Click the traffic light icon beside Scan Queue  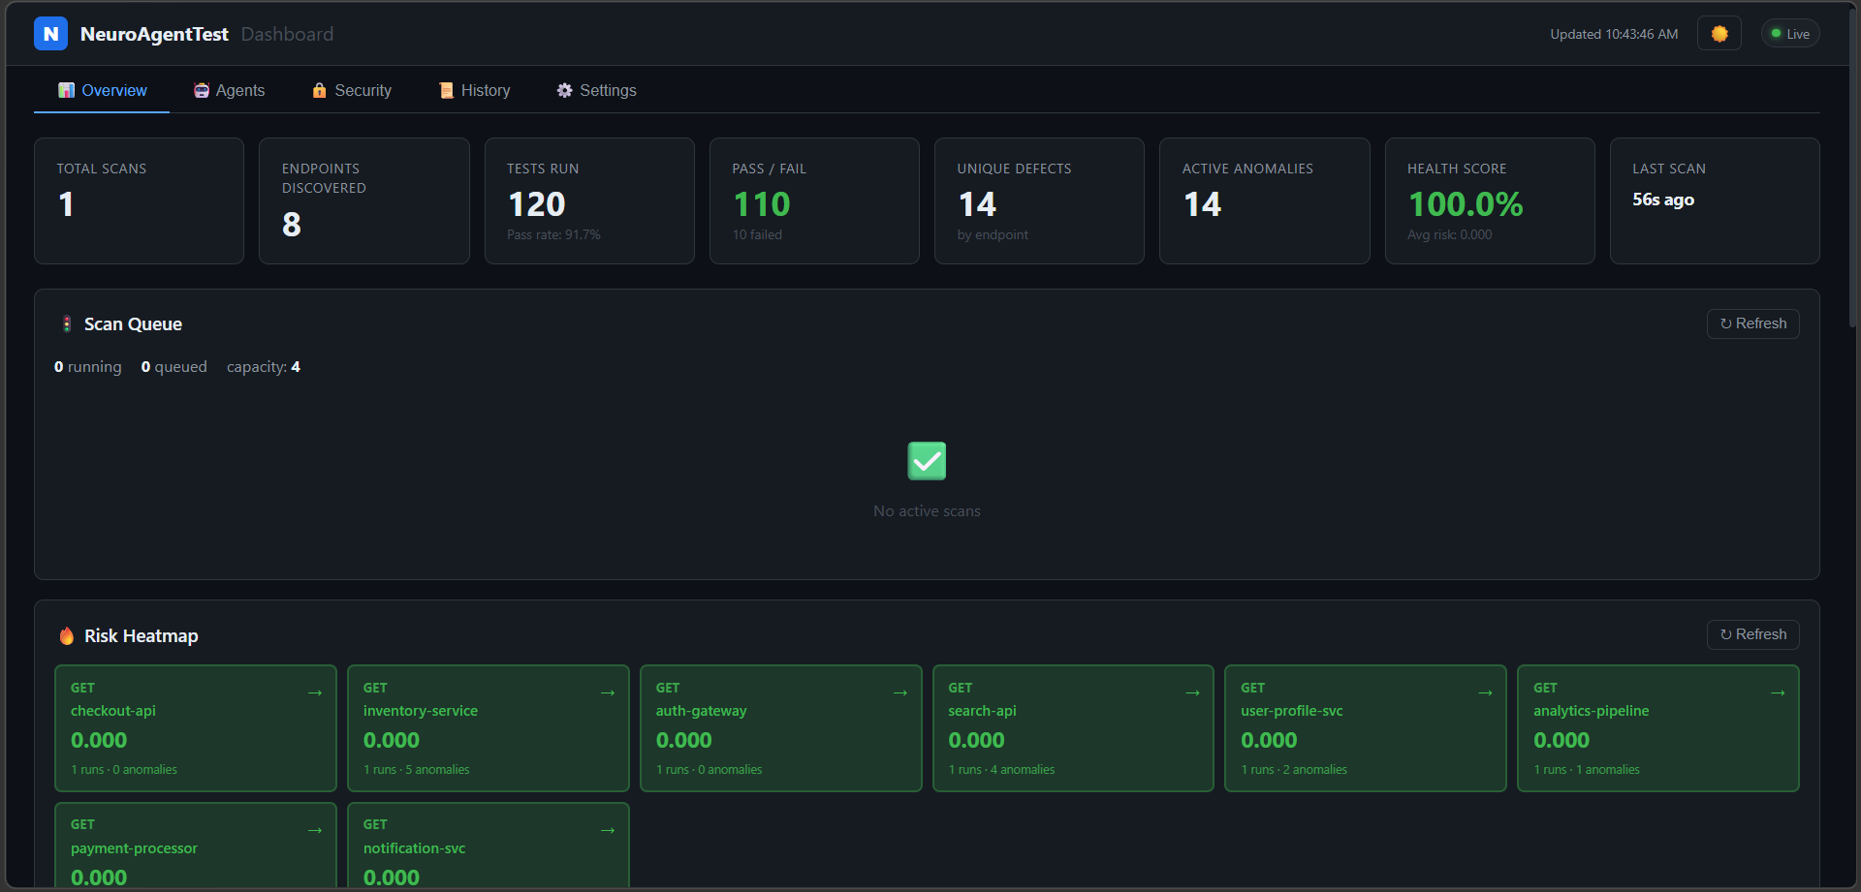click(x=66, y=323)
